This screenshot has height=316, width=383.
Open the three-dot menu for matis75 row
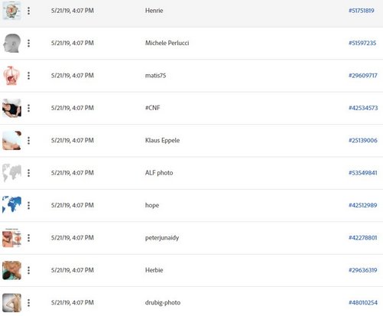(x=28, y=76)
